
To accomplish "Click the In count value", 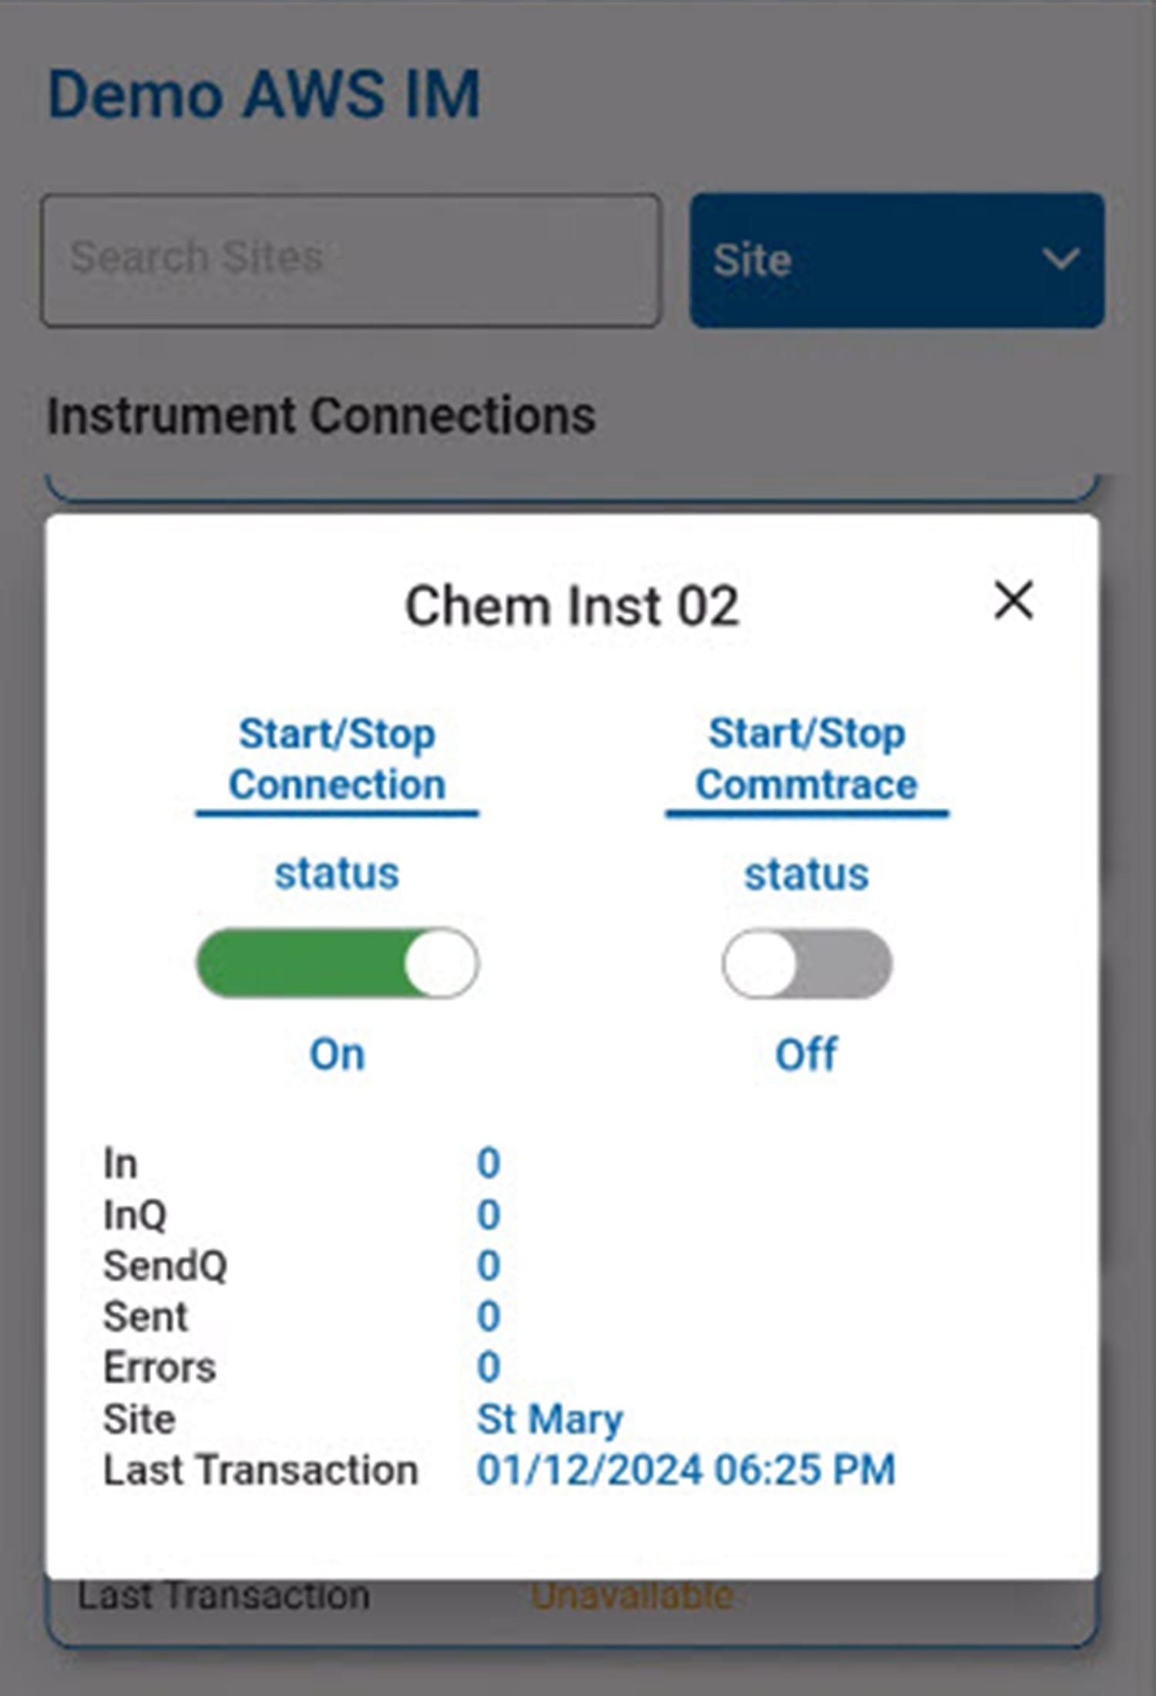I will [x=489, y=1163].
